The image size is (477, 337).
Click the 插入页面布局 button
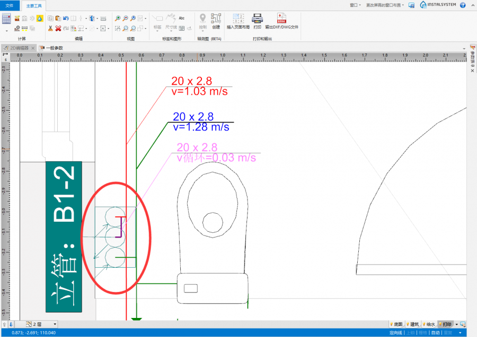click(238, 21)
